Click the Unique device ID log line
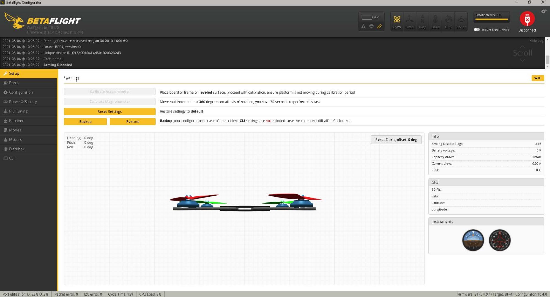Image resolution: width=550 pixels, height=297 pixels. [62, 53]
